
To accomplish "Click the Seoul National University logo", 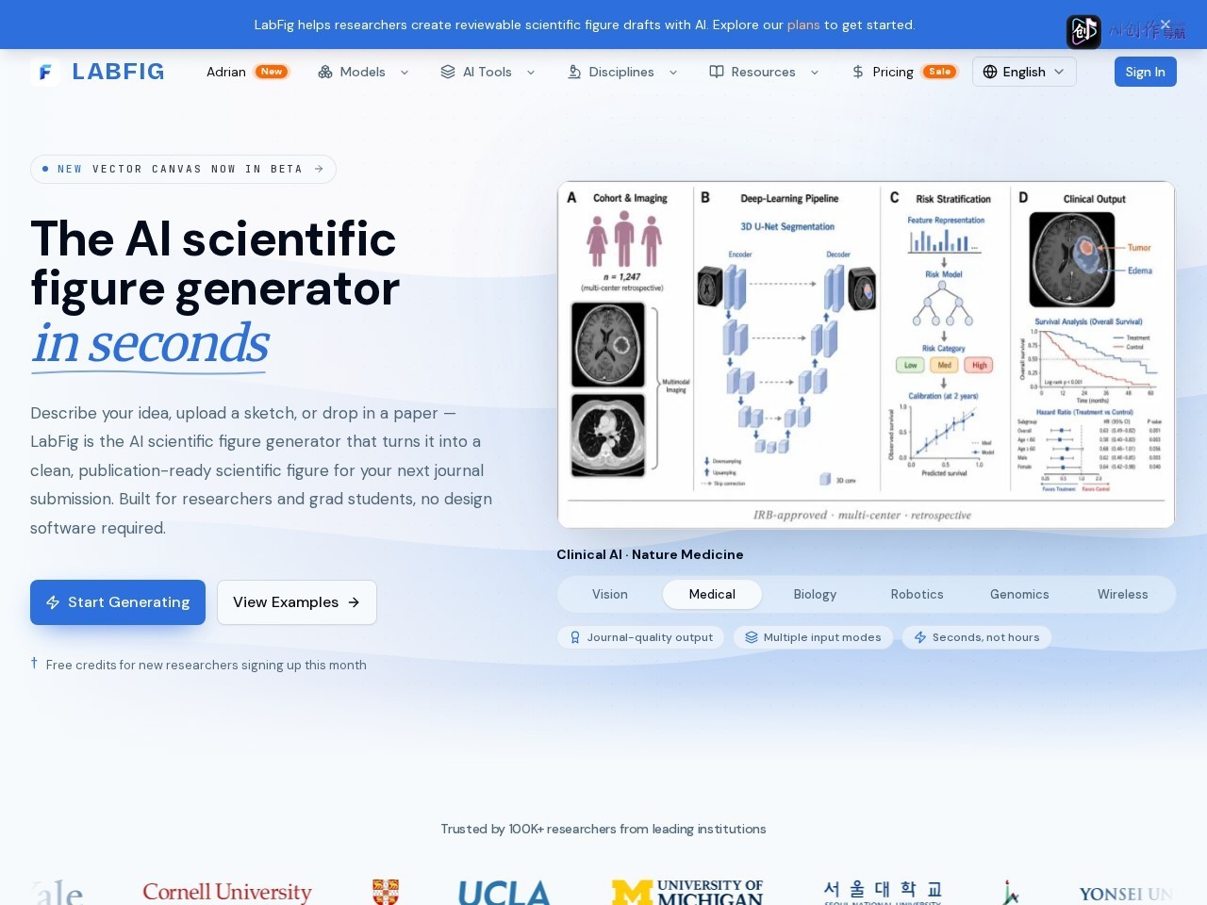I will pos(883,892).
